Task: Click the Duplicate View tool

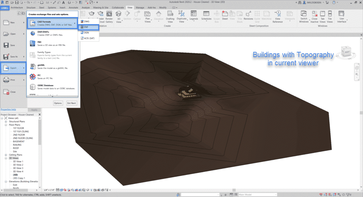Action: coord(181,17)
